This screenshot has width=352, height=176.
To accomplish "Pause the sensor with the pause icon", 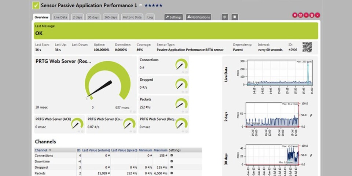I will pos(295,15).
